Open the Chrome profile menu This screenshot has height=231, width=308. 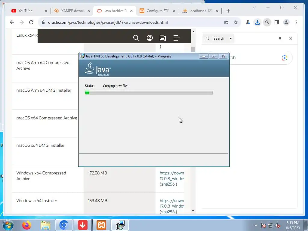[x=286, y=22]
